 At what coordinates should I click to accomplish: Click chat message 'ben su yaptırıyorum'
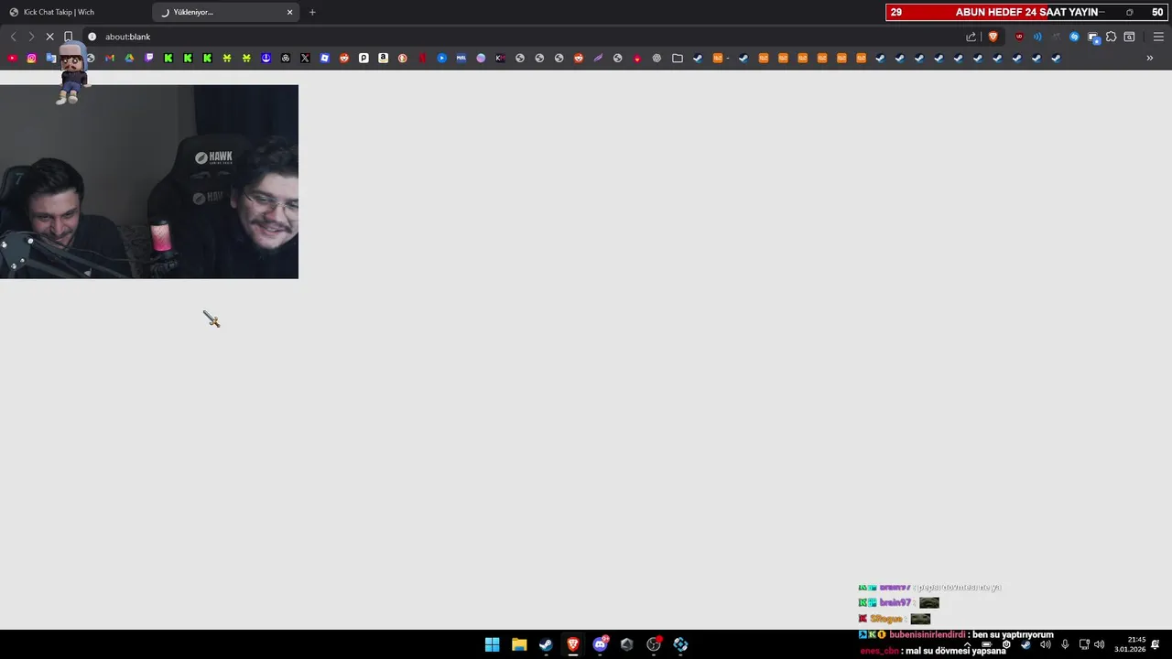coord(1013,634)
